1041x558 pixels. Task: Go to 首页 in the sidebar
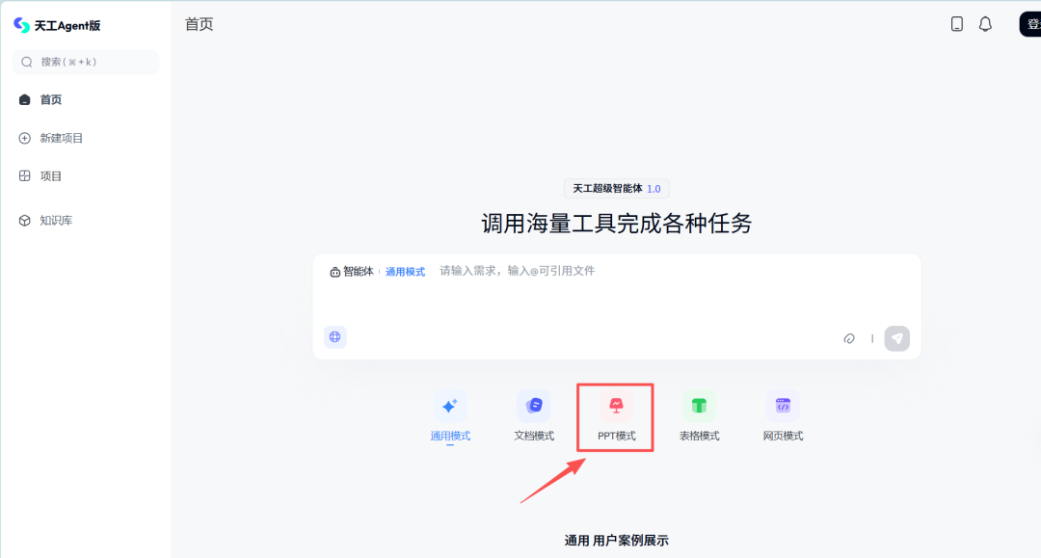(x=50, y=99)
